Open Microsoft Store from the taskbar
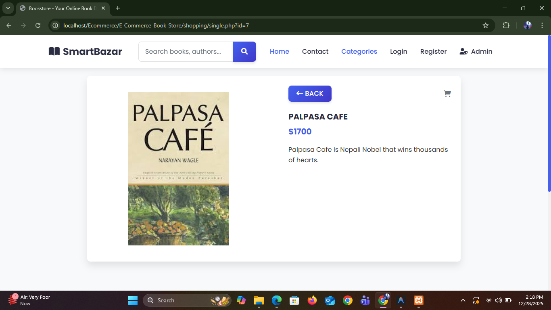The width and height of the screenshot is (551, 310). 294,300
